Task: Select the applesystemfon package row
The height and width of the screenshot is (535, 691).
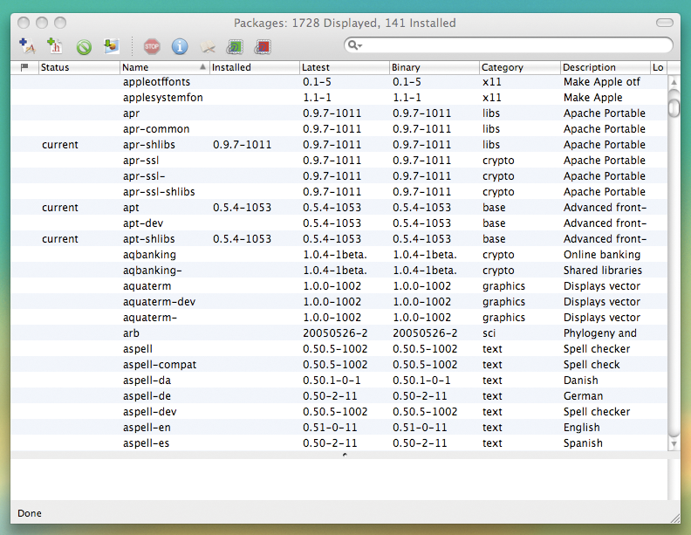Action: point(339,98)
